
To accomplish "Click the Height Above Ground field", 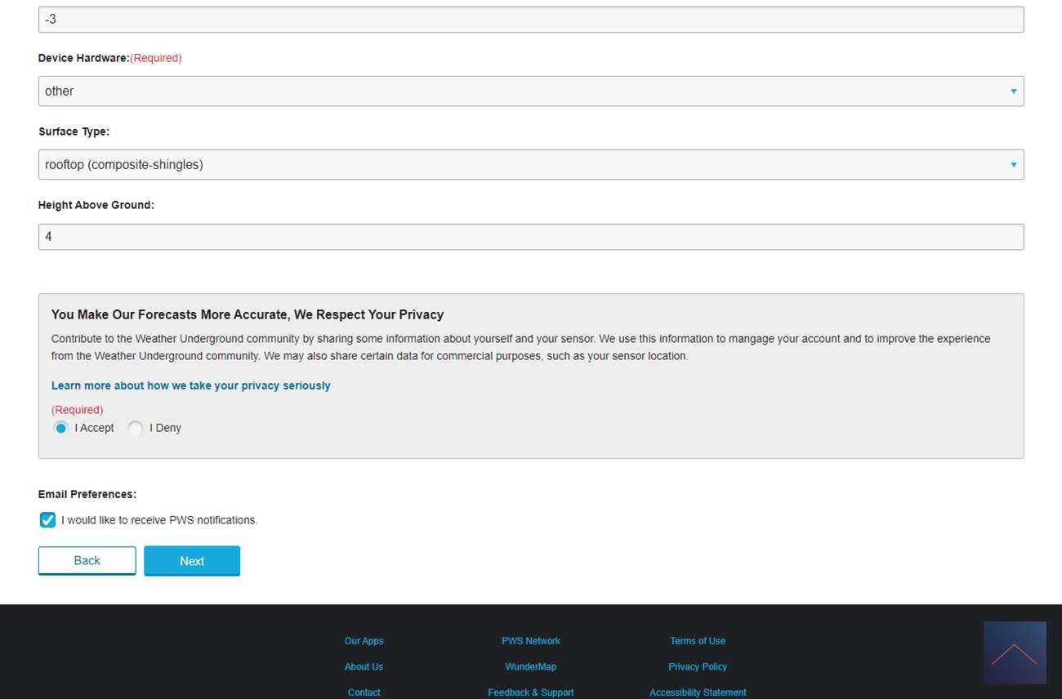I will [x=530, y=237].
